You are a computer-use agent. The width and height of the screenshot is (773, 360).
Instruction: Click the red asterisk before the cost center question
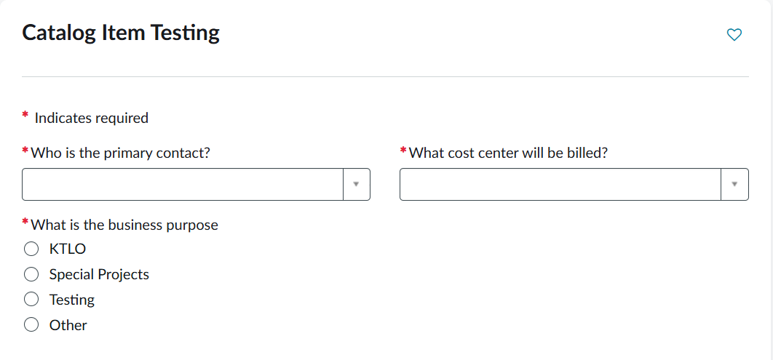(404, 151)
